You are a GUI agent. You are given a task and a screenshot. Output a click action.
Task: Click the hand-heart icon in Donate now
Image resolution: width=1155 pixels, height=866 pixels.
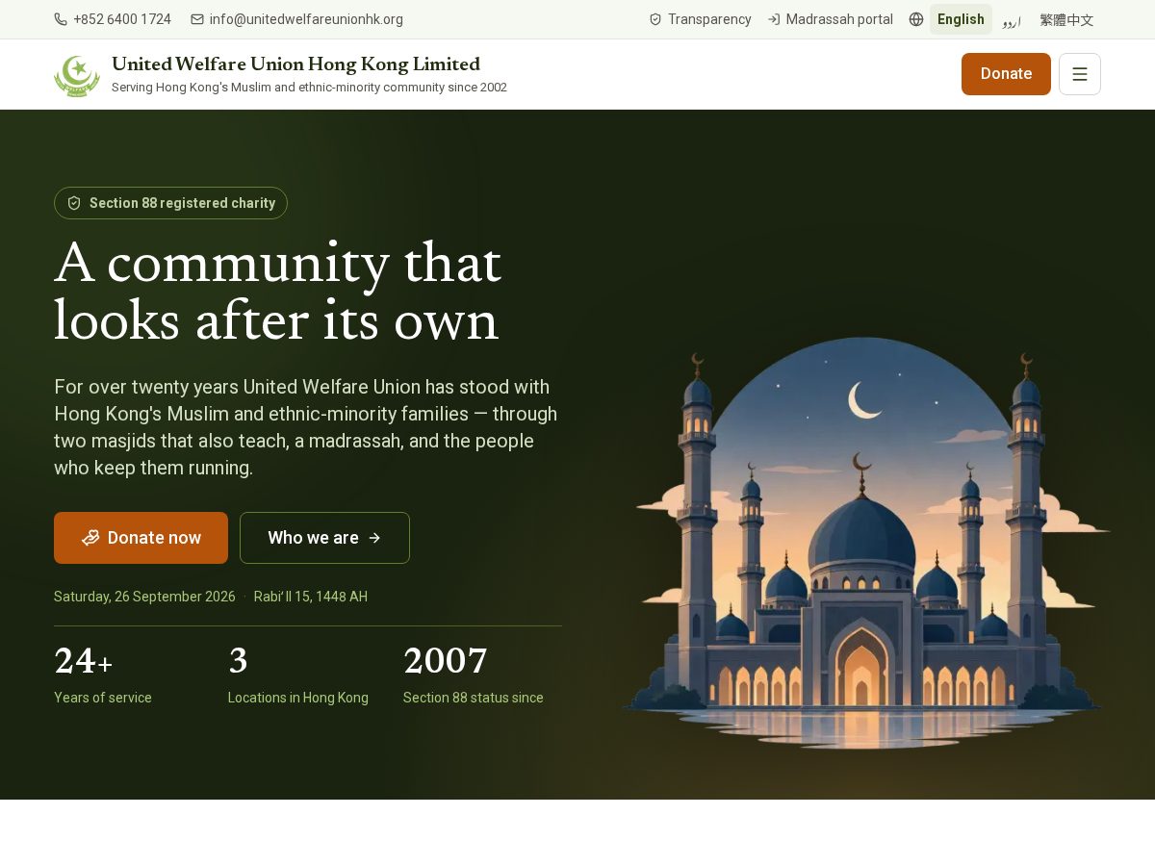[90, 538]
